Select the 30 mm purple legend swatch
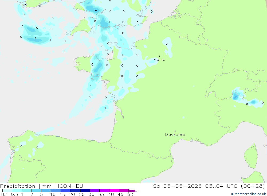The height and width of the screenshot is (196, 267). coord(95,191)
